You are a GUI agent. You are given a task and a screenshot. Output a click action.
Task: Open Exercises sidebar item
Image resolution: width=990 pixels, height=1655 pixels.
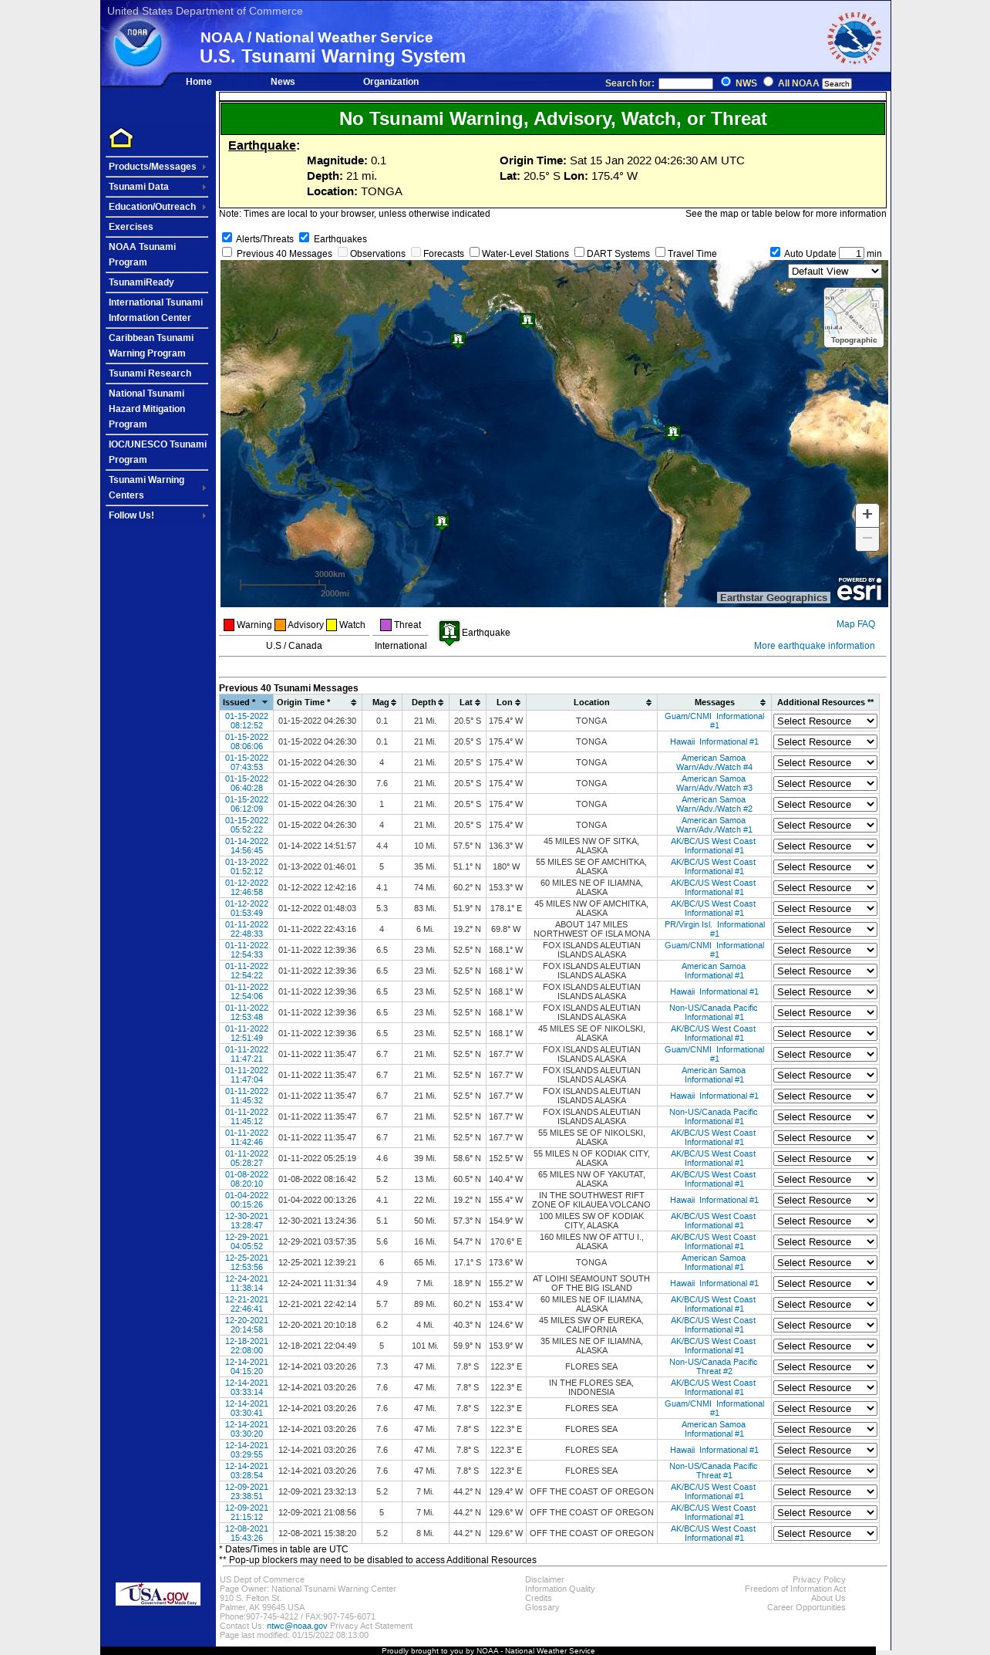coord(131,227)
